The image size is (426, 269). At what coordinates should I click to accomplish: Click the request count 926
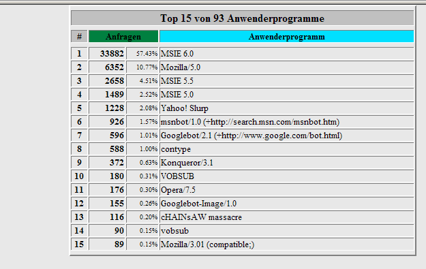tap(117, 122)
